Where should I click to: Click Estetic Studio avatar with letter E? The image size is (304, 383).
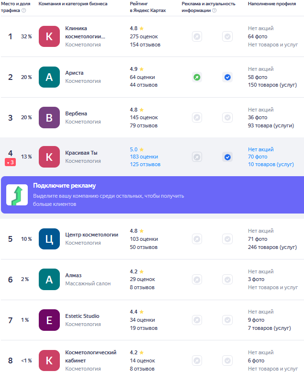(x=49, y=320)
